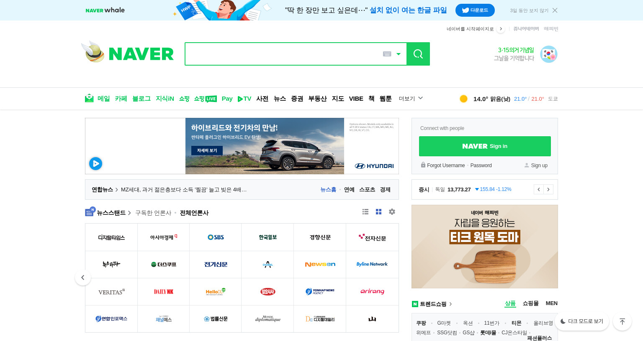Open the 블로그 menu item
The height and width of the screenshot is (341, 643).
pyautogui.click(x=141, y=99)
